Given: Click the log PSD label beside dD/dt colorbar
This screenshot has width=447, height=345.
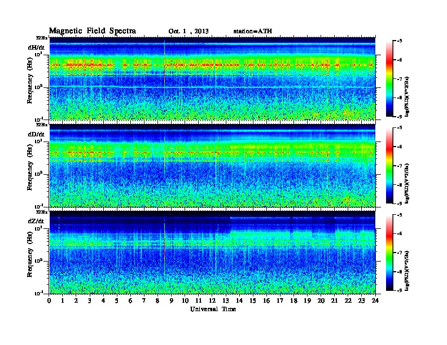Looking at the screenshot, I should point(407,184).
